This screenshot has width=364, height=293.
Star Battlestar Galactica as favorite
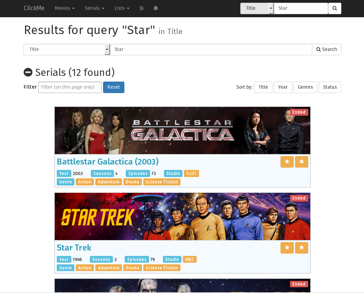point(287,162)
